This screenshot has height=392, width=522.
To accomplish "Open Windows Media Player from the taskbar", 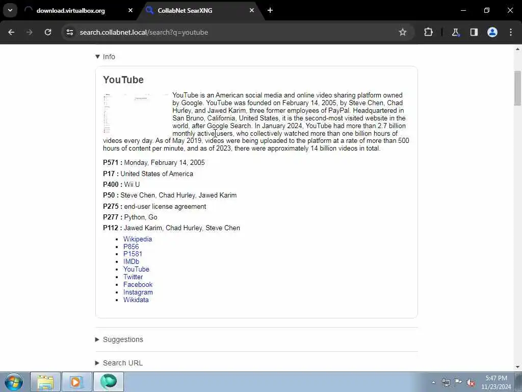I will (77, 382).
